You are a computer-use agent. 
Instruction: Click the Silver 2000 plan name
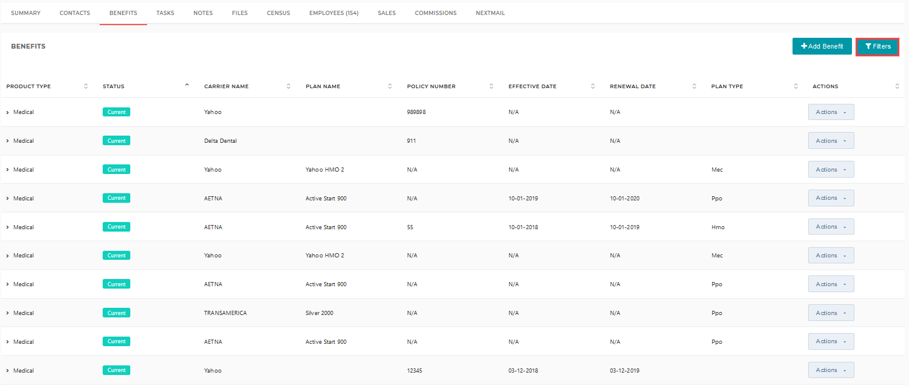coord(319,313)
